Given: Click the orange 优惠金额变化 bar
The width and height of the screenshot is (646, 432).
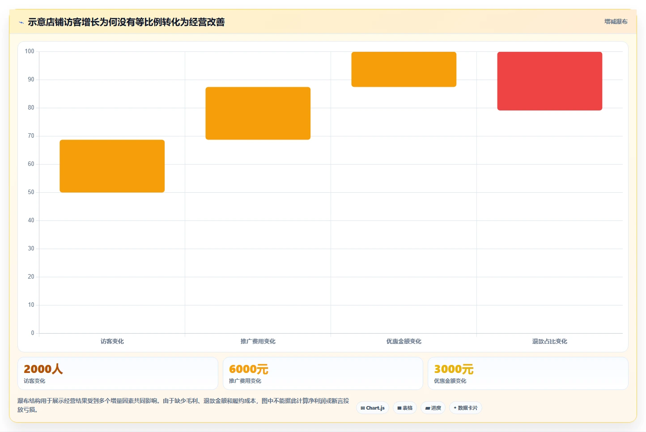Looking at the screenshot, I should pos(404,69).
